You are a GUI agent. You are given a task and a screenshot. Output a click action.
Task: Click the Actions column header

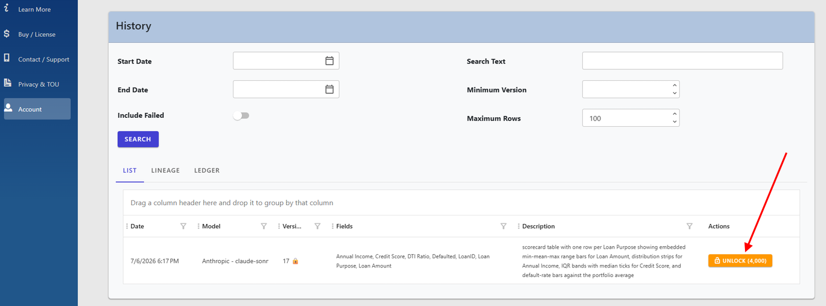coord(719,226)
